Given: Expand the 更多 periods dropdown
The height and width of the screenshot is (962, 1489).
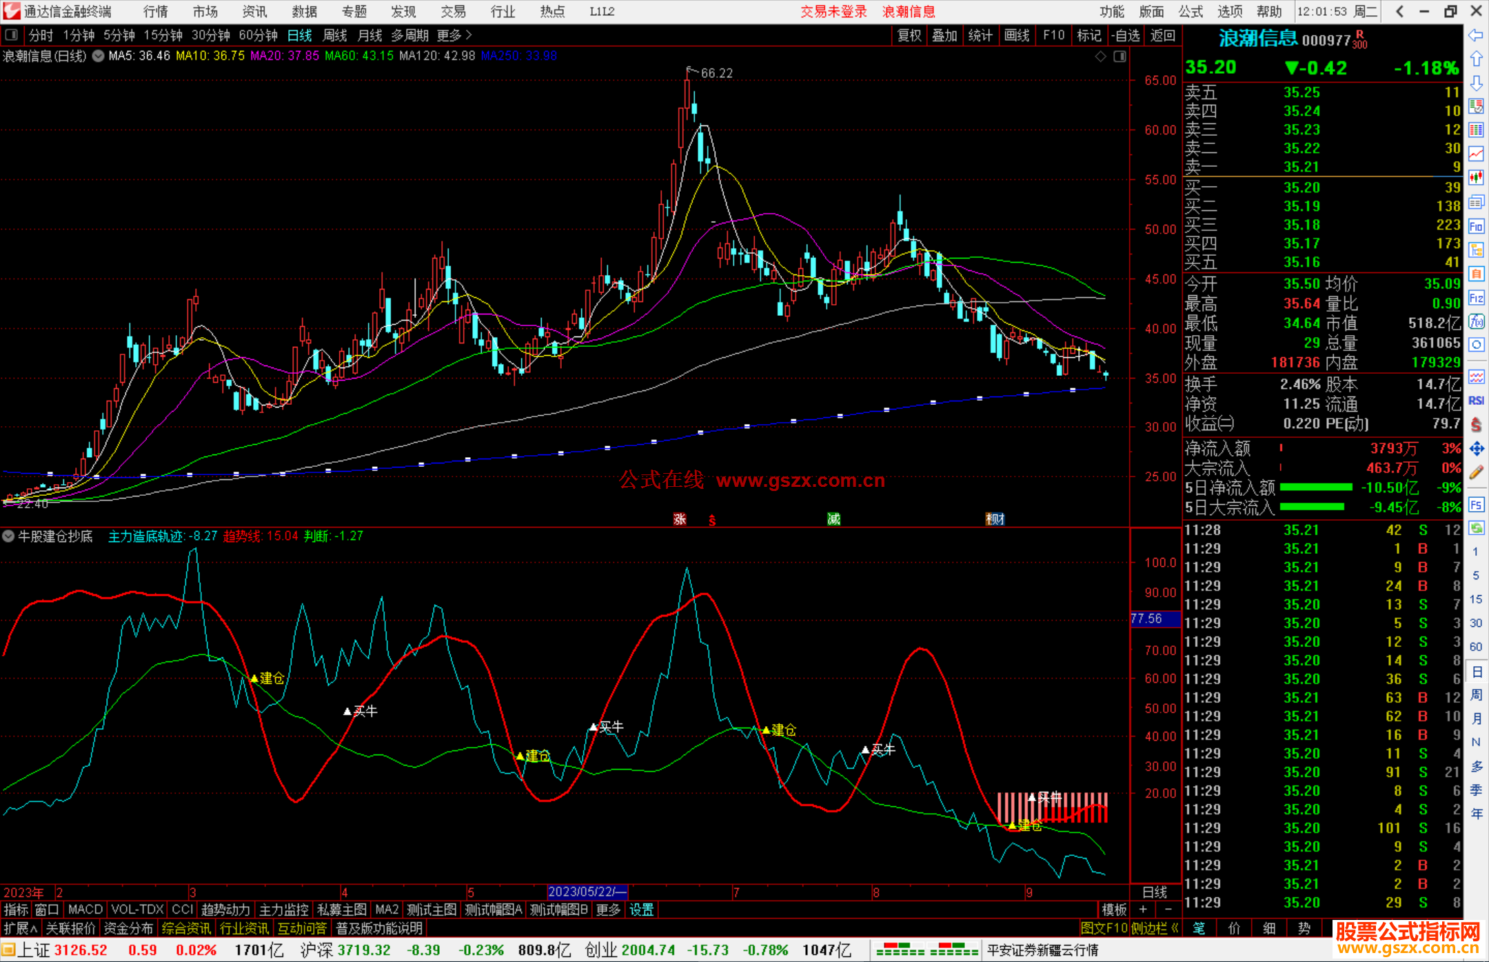Looking at the screenshot, I should click(x=454, y=35).
